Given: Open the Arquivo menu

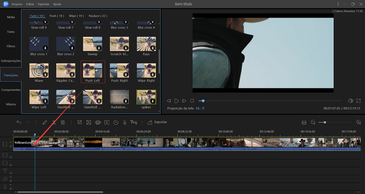Looking at the screenshot, I should click(x=17, y=4).
